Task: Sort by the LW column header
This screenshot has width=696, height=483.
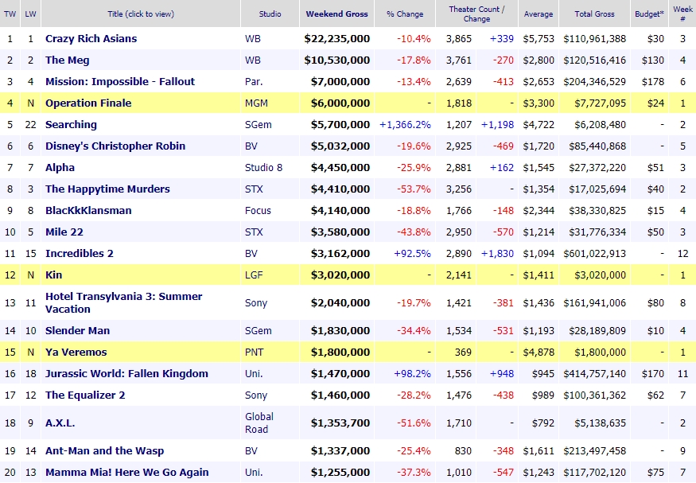Action: [30, 14]
